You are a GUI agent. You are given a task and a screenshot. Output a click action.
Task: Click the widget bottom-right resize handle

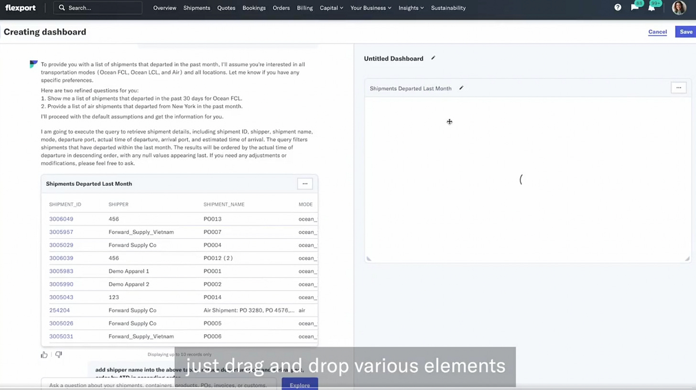(687, 259)
